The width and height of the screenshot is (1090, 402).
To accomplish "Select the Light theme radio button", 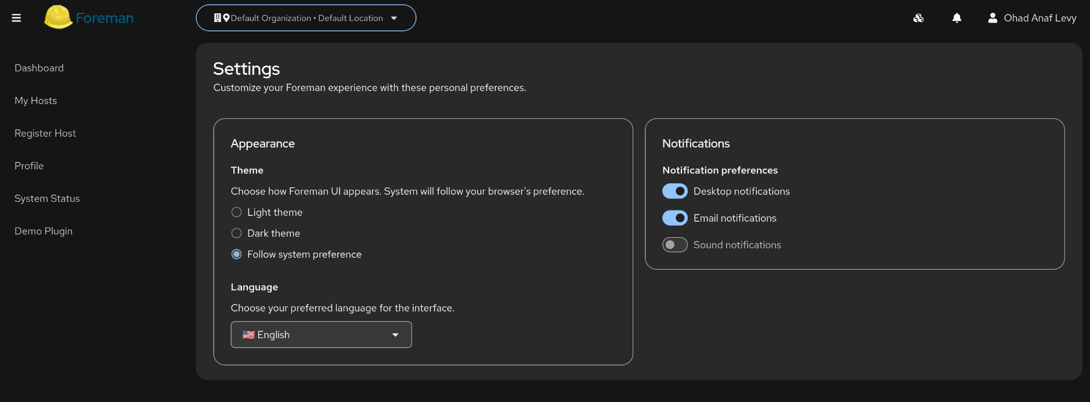I will 236,212.
